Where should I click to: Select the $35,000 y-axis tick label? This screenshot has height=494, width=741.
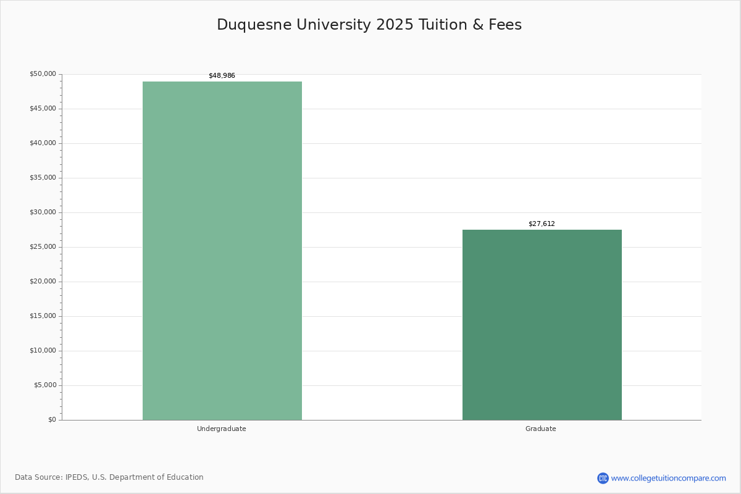[43, 178]
